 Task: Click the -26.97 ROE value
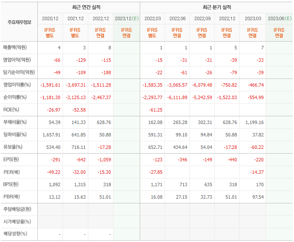coord(54,110)
